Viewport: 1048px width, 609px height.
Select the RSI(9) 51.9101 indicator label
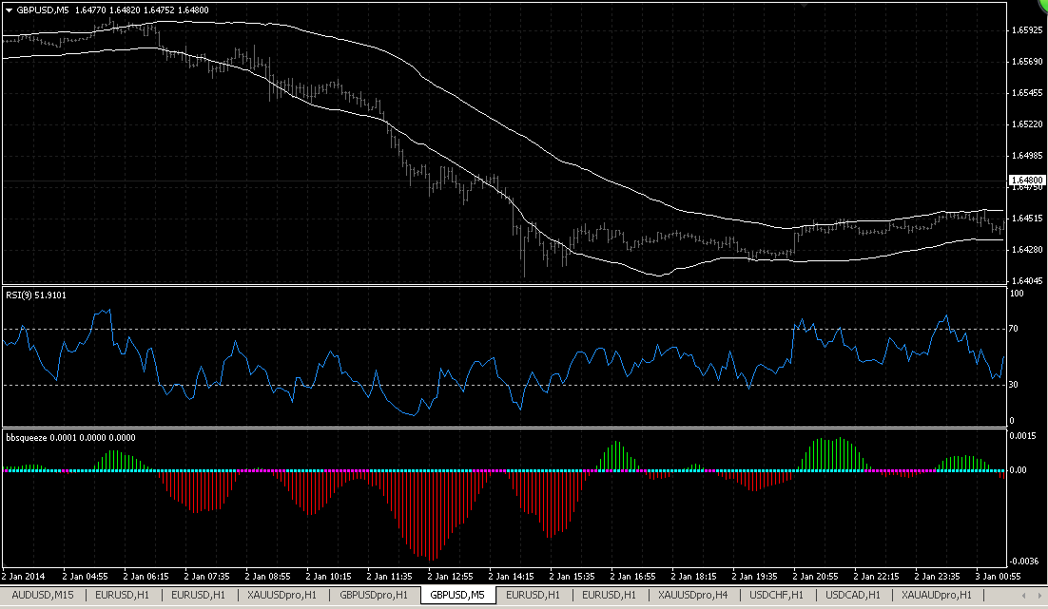[x=36, y=295]
